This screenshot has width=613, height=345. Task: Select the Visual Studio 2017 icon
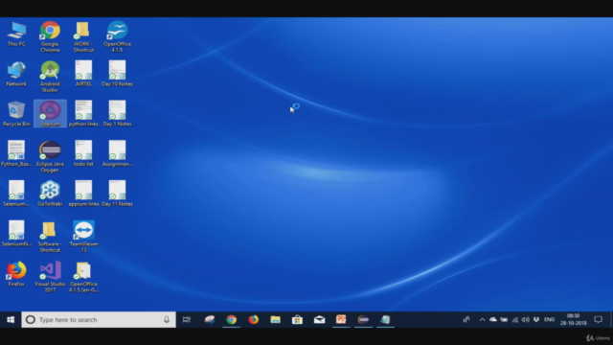50,277
